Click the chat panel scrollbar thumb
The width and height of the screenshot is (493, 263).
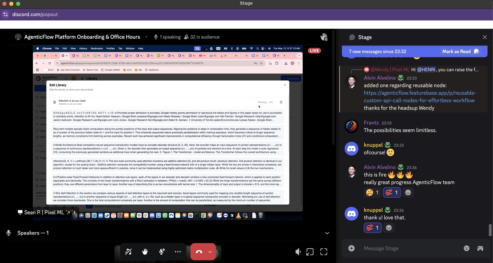[490, 230]
